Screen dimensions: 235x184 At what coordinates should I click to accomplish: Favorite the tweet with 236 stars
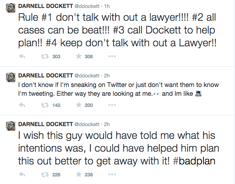(x=78, y=174)
